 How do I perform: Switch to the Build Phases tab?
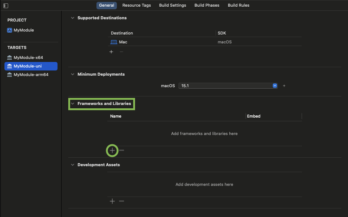pyautogui.click(x=207, y=5)
